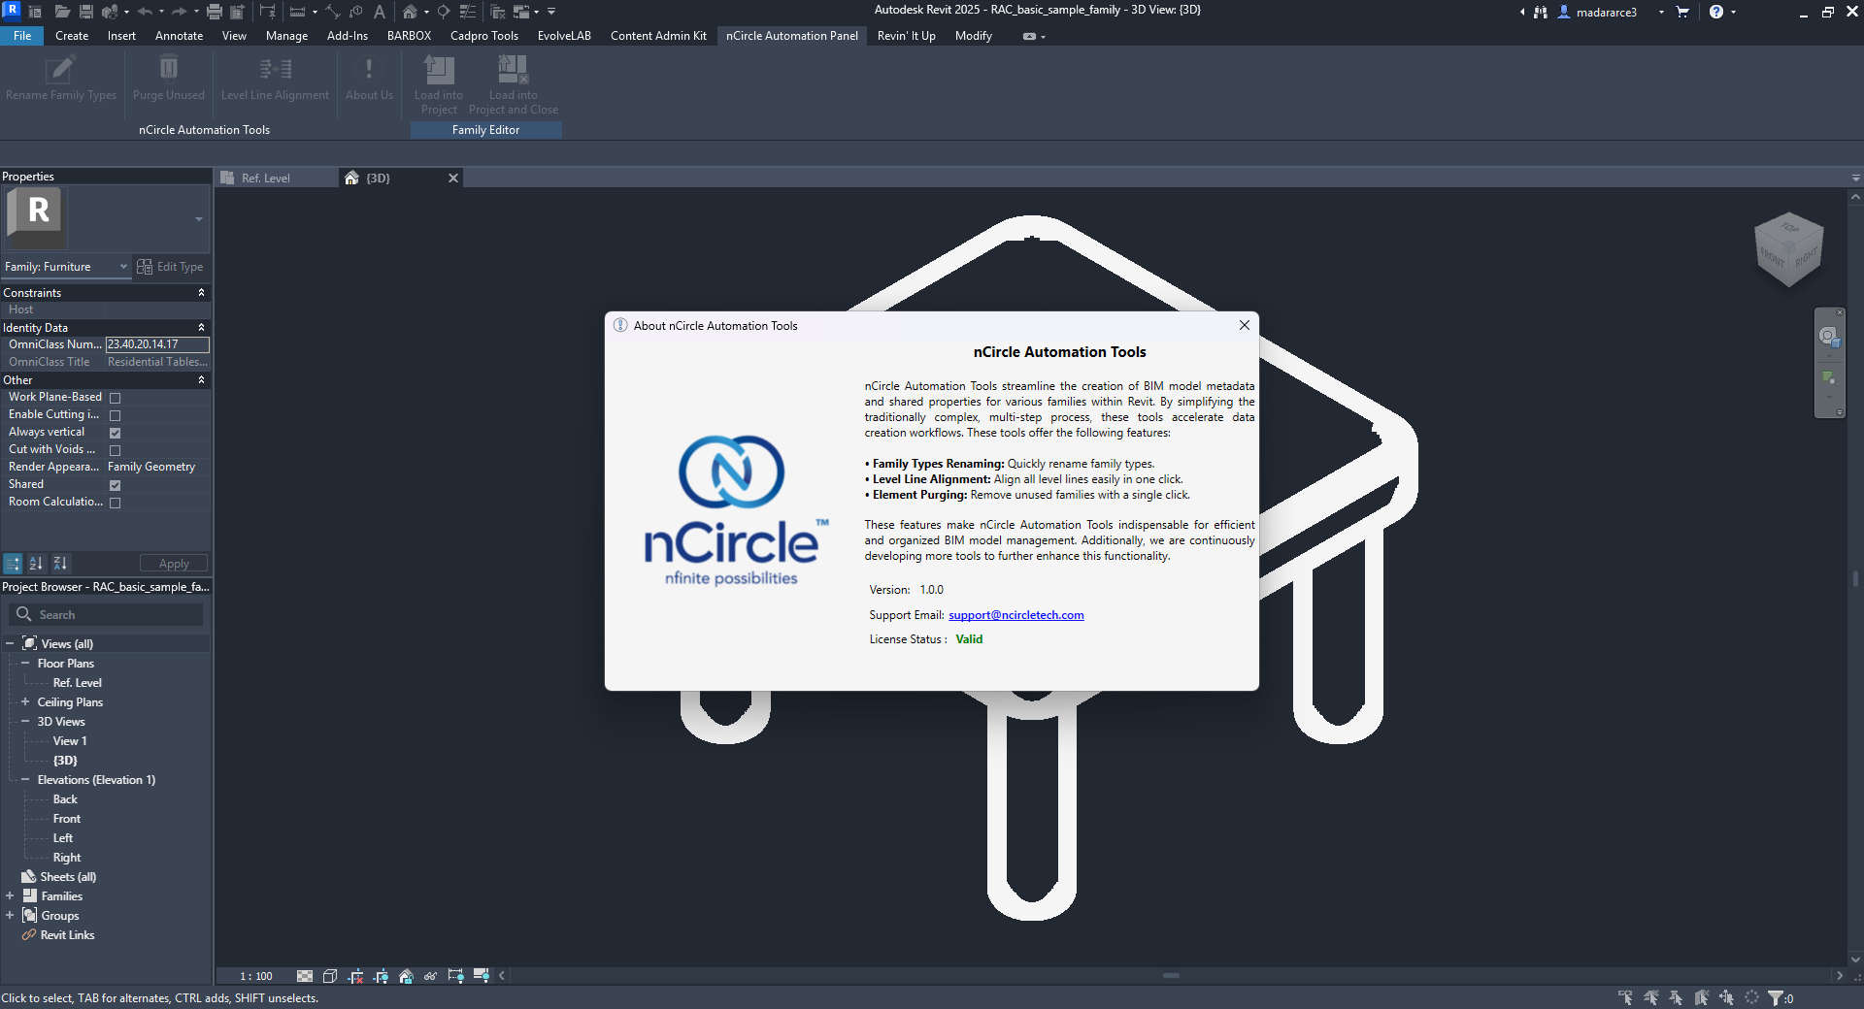Collapse the Elevations (Elevation 1) node
Image resolution: width=1864 pixels, height=1009 pixels.
tap(25, 779)
